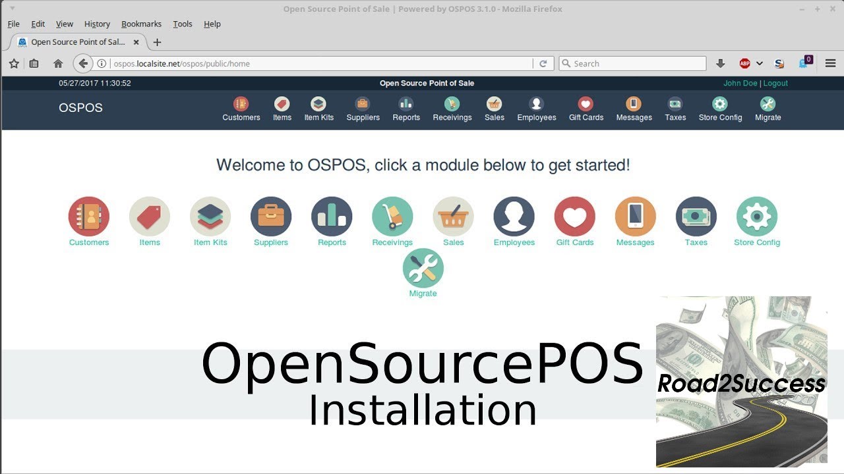Click Road2Success thumbnail image
844x474 pixels.
(x=742, y=381)
